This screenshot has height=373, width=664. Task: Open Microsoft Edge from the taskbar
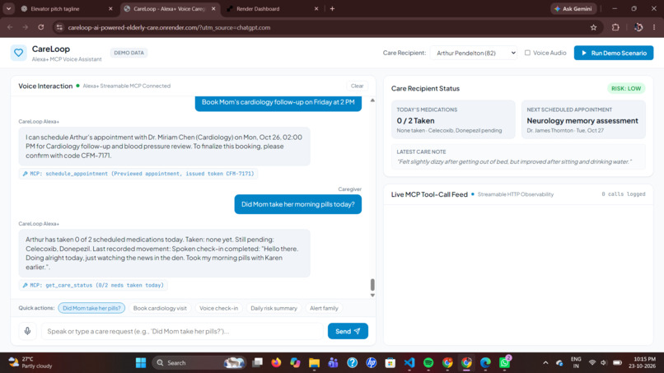click(486, 363)
